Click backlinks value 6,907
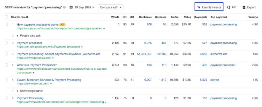 [x=148, y=80]
